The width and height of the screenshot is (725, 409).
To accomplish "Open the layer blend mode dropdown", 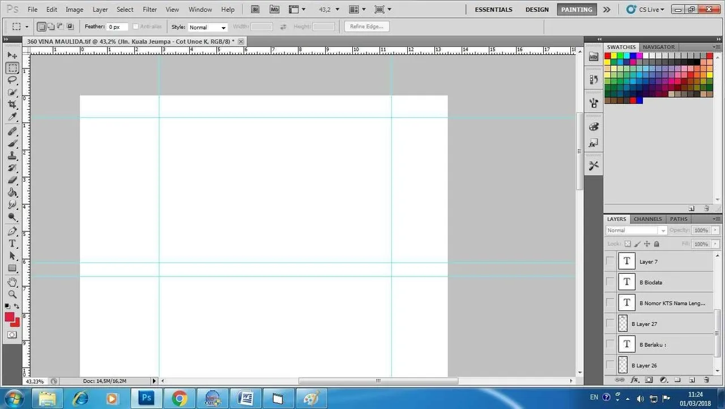I will point(637,230).
